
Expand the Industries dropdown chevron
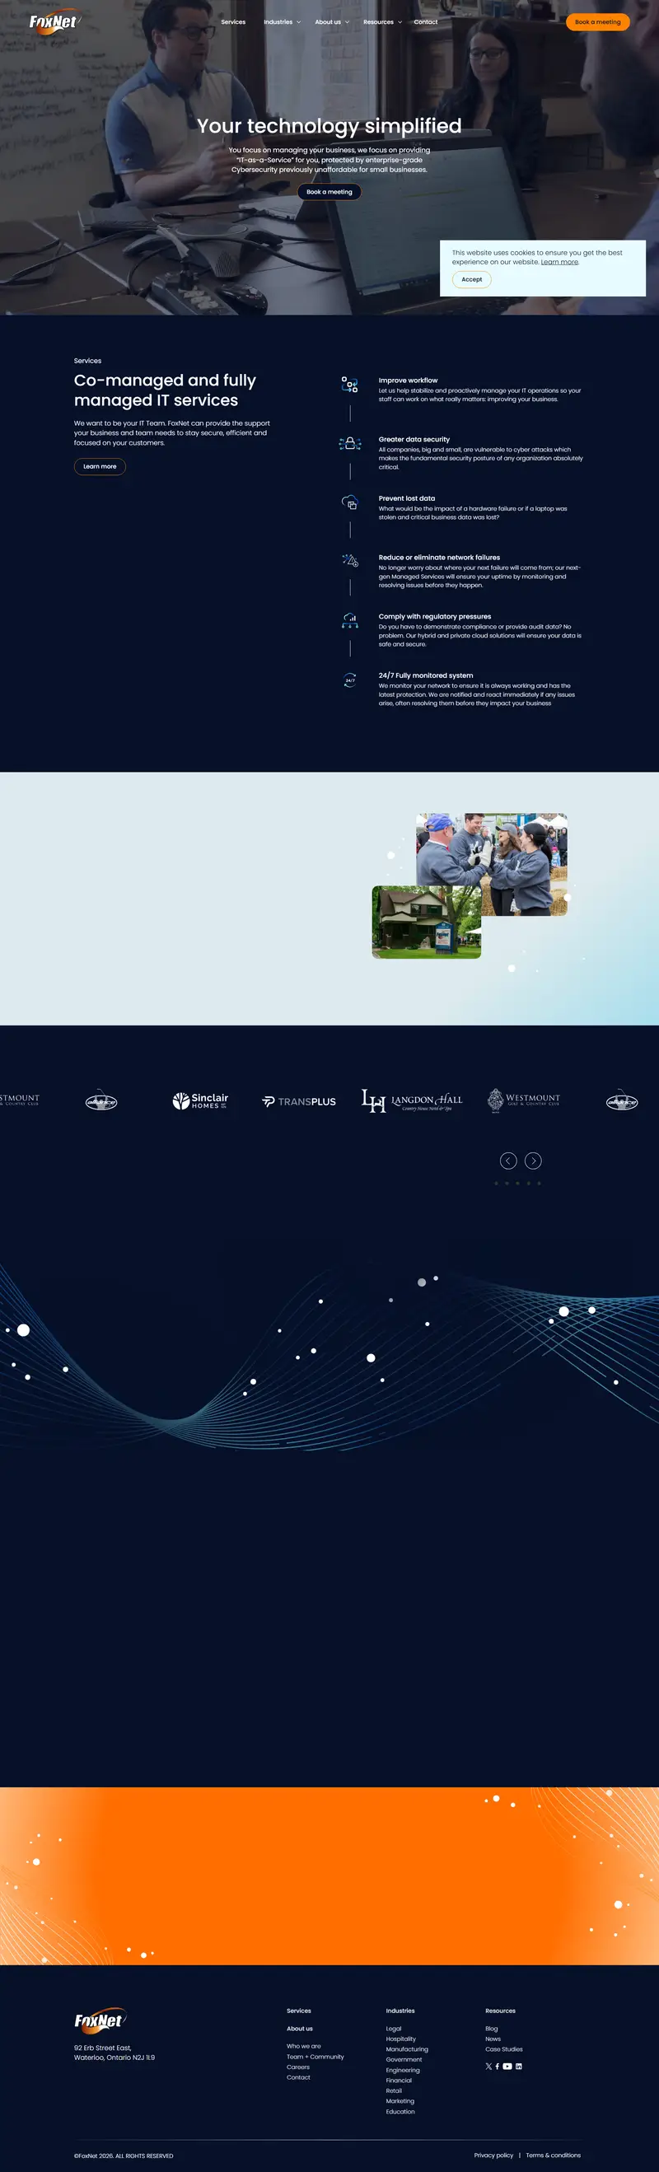coord(299,22)
